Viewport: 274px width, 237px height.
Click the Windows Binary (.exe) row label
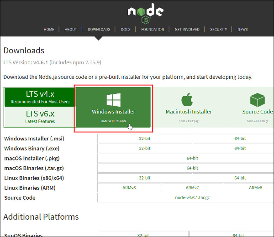(32, 149)
